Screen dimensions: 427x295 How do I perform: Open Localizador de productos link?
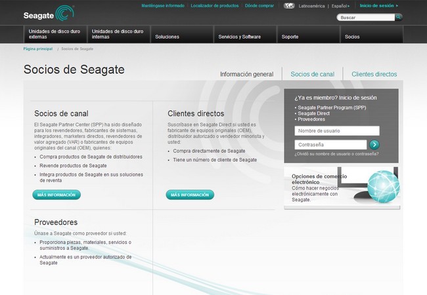(x=215, y=6)
